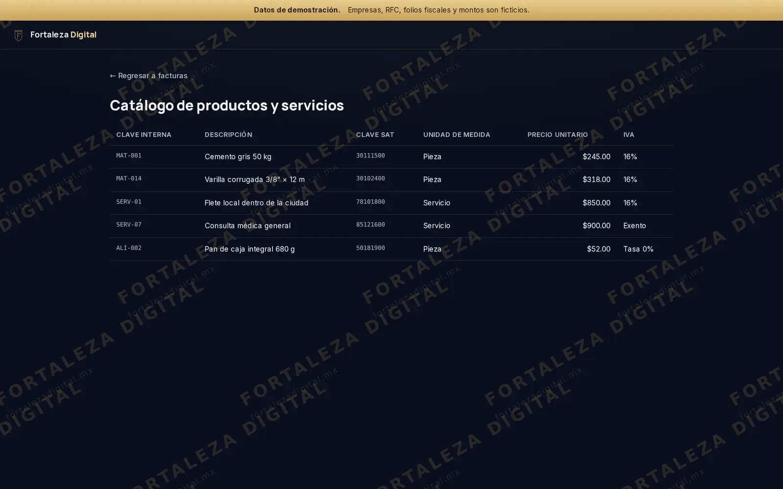Screen dimensions: 783x489
Task: Click Servicio unit in Flete local row
Action: pos(437,202)
